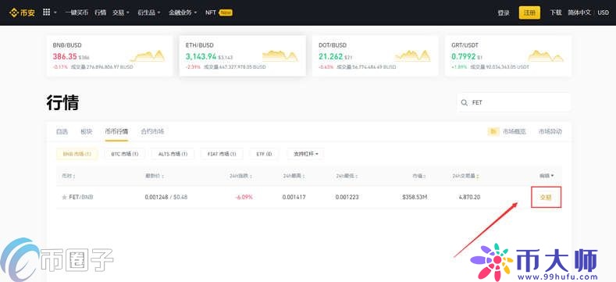This screenshot has height=282, width=616.
Task: Open the NFT New menu item
Action: pos(219,12)
